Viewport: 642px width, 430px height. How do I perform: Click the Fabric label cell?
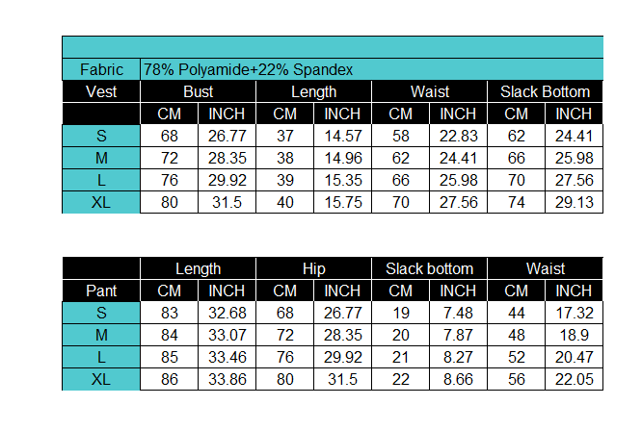101,69
